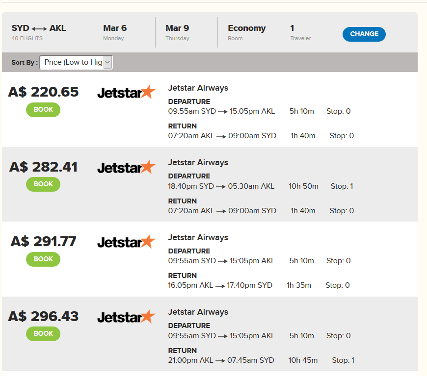Click the 1 Traveler field
Viewport: 427px width, 376px height.
tap(300, 32)
